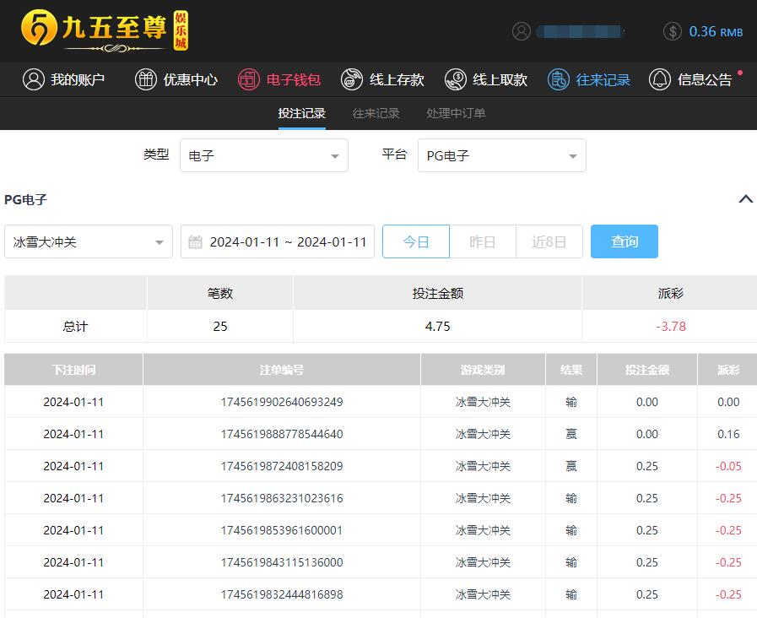This screenshot has height=618, width=757.
Task: Click the 线上取款 withdrawal icon
Action: [455, 79]
